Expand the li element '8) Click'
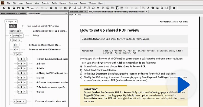The width and height of the screenshot is (203, 107). [19, 92]
